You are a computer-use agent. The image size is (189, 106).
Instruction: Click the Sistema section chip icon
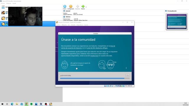click(x=64, y=17)
